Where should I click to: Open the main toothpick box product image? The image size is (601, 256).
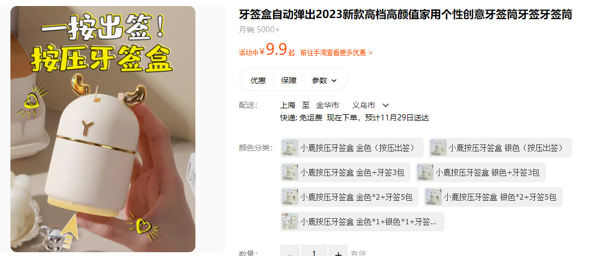click(103, 129)
